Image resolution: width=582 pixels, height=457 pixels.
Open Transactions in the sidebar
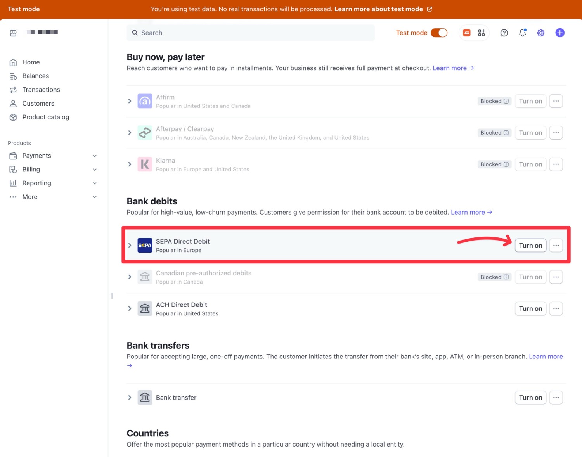[x=41, y=90]
